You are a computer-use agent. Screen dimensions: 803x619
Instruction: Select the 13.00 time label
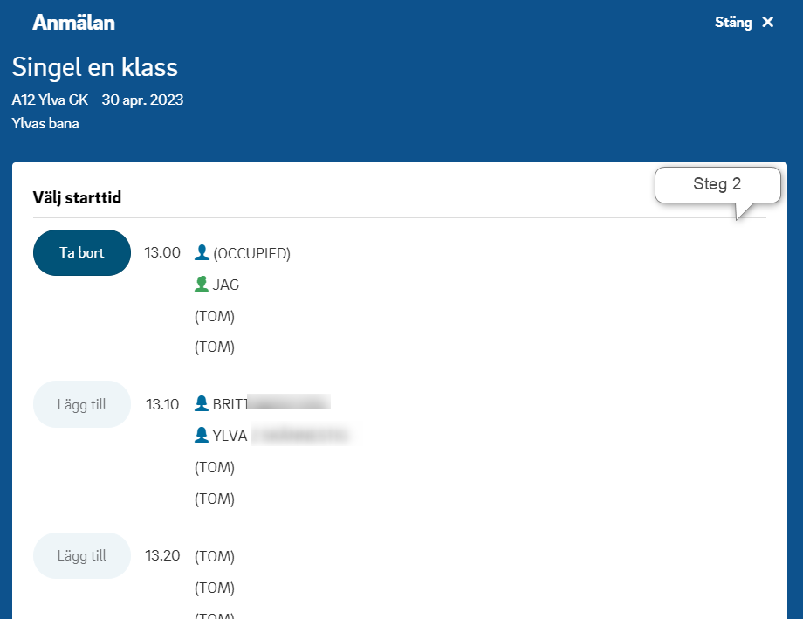coord(162,253)
